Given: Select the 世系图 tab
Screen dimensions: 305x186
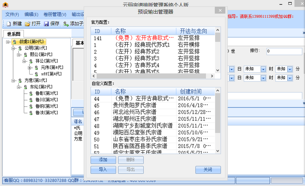Looking at the screenshot, I should click(x=13, y=34).
